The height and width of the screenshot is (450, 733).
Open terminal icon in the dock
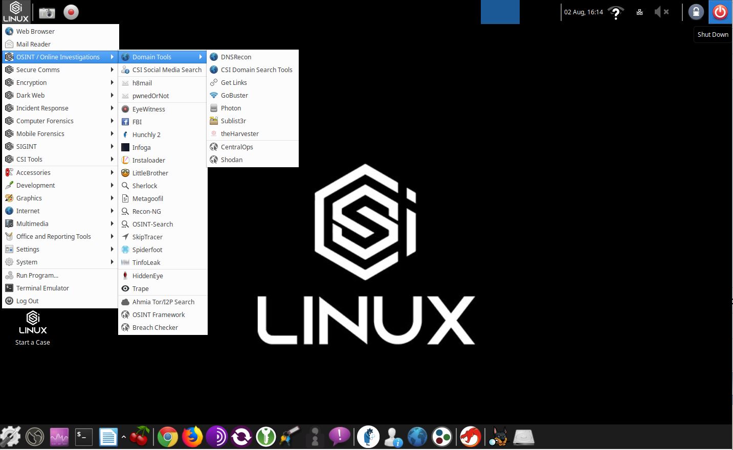[83, 437]
